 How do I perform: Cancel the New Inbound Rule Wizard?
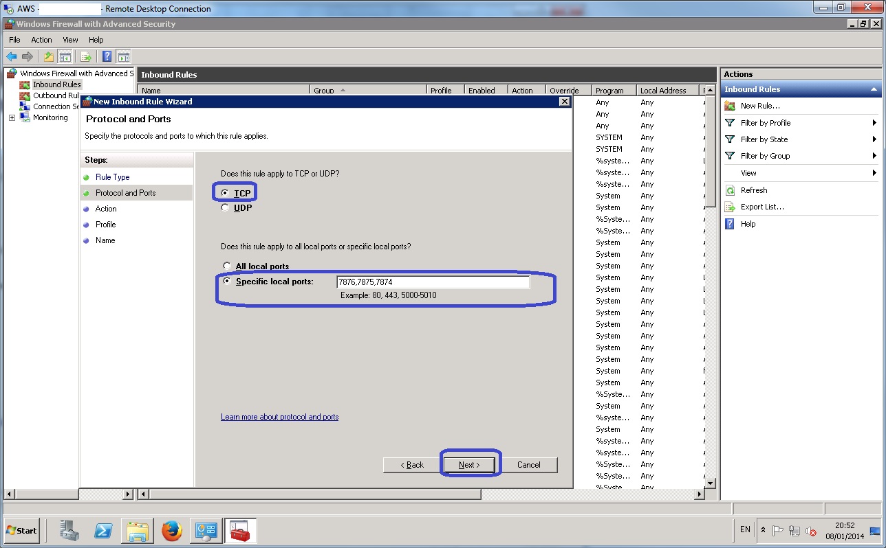528,465
